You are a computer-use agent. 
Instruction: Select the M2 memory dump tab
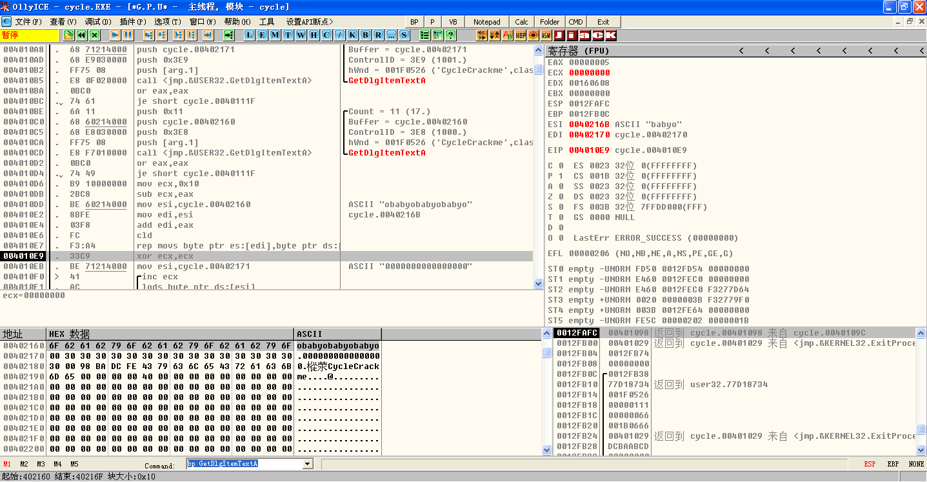(x=24, y=464)
